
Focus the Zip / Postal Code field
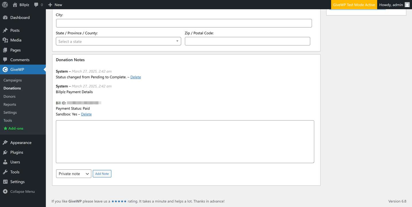[x=247, y=41]
